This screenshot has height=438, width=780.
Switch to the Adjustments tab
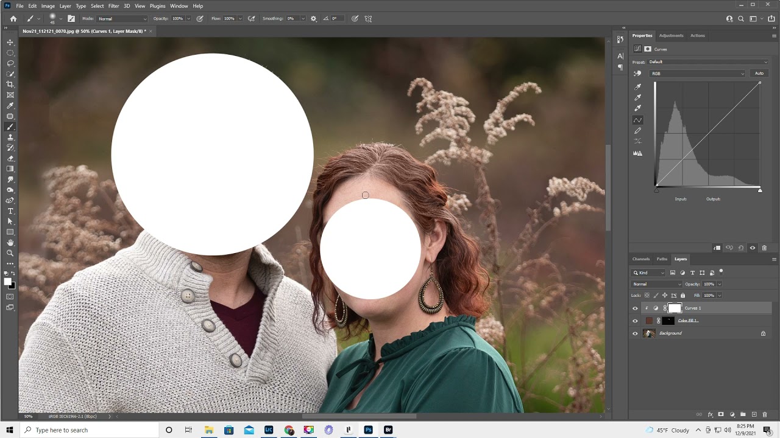tap(671, 36)
